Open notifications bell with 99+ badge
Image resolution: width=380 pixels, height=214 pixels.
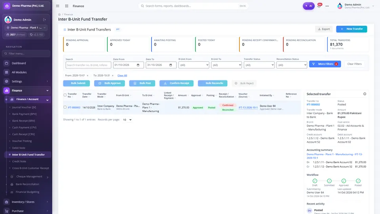tap(319, 6)
